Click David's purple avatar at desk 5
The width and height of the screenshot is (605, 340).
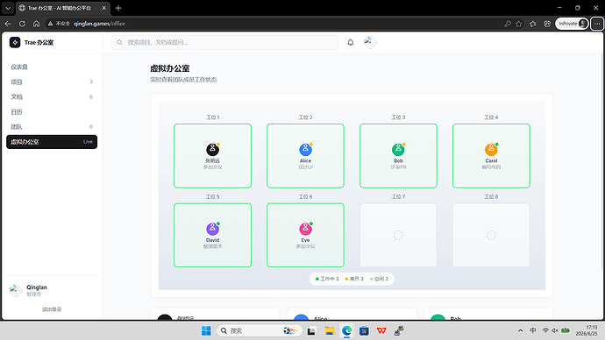tap(212, 229)
